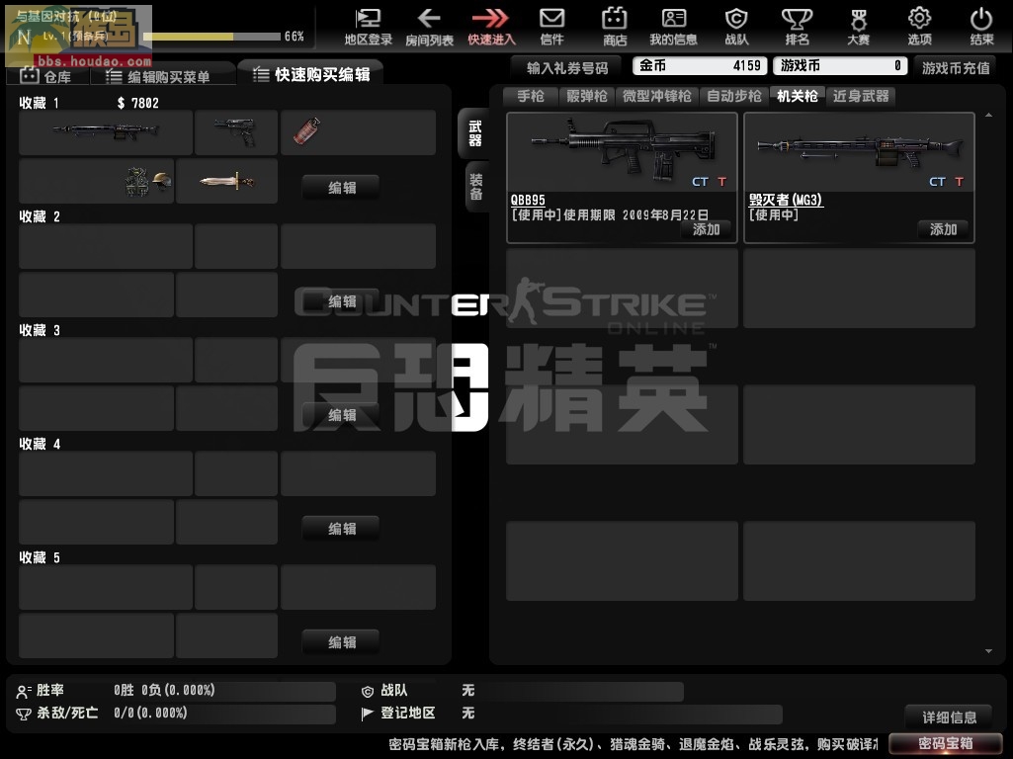Screen dimensions: 1013x759
Task: Click the QBB95 使用期限 2009年8月22日 text
Action: coord(610,215)
